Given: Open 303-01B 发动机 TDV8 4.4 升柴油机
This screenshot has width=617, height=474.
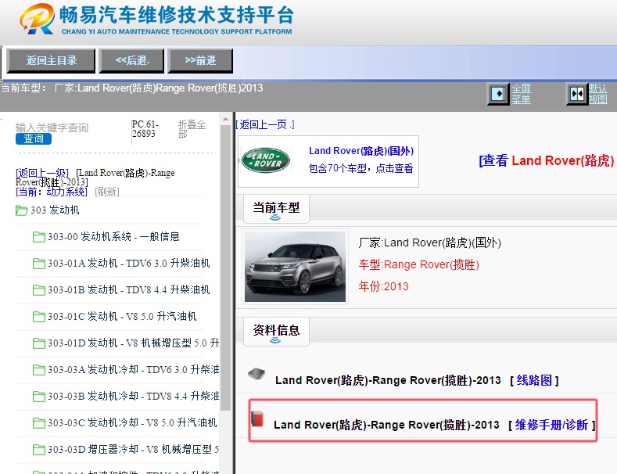Looking at the screenshot, I should point(129,289).
